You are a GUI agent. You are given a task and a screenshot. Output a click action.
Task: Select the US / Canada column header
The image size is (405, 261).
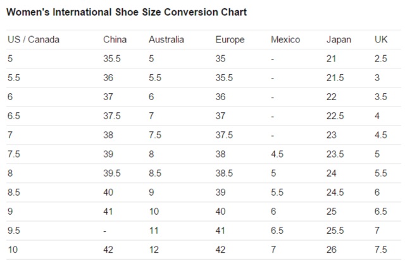coord(34,39)
